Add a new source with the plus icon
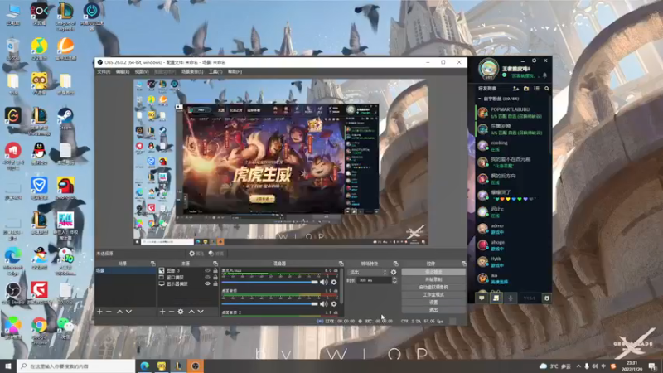The image size is (663, 373). (x=162, y=312)
